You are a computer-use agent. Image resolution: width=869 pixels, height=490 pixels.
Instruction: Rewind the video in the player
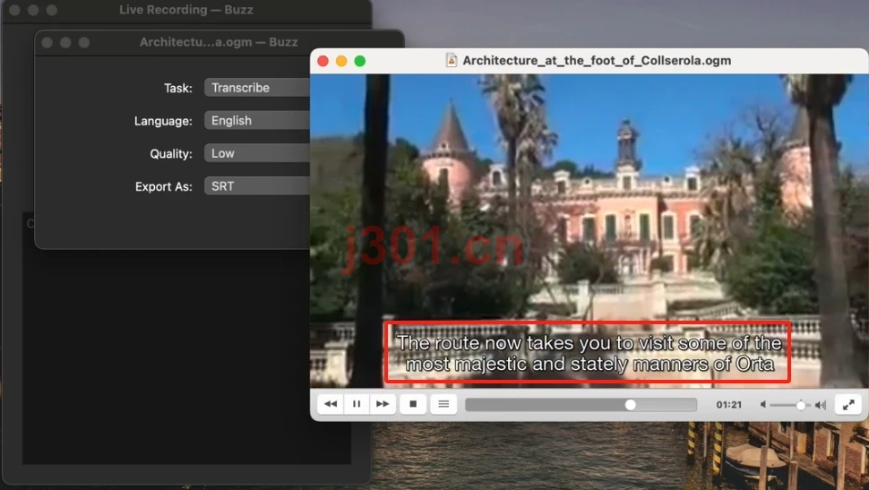331,404
